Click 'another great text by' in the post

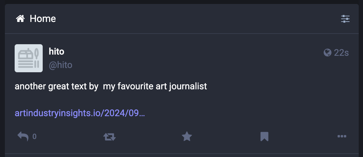pyautogui.click(x=56, y=86)
